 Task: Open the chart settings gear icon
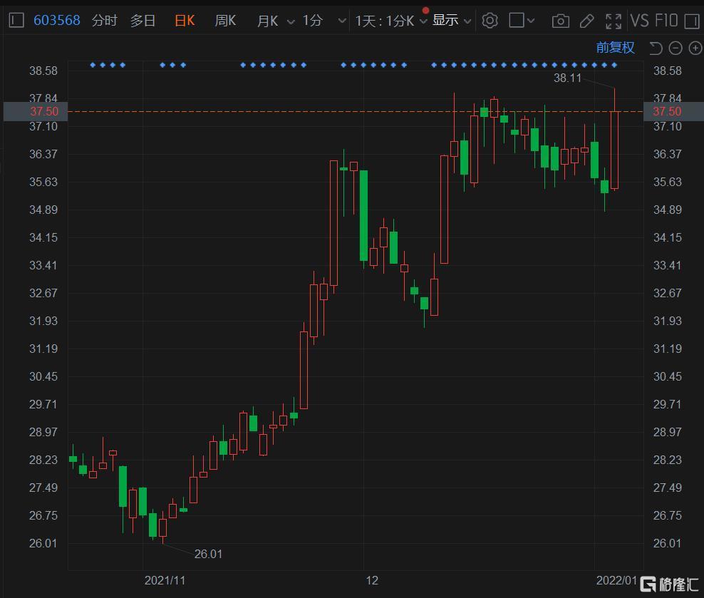pos(490,21)
